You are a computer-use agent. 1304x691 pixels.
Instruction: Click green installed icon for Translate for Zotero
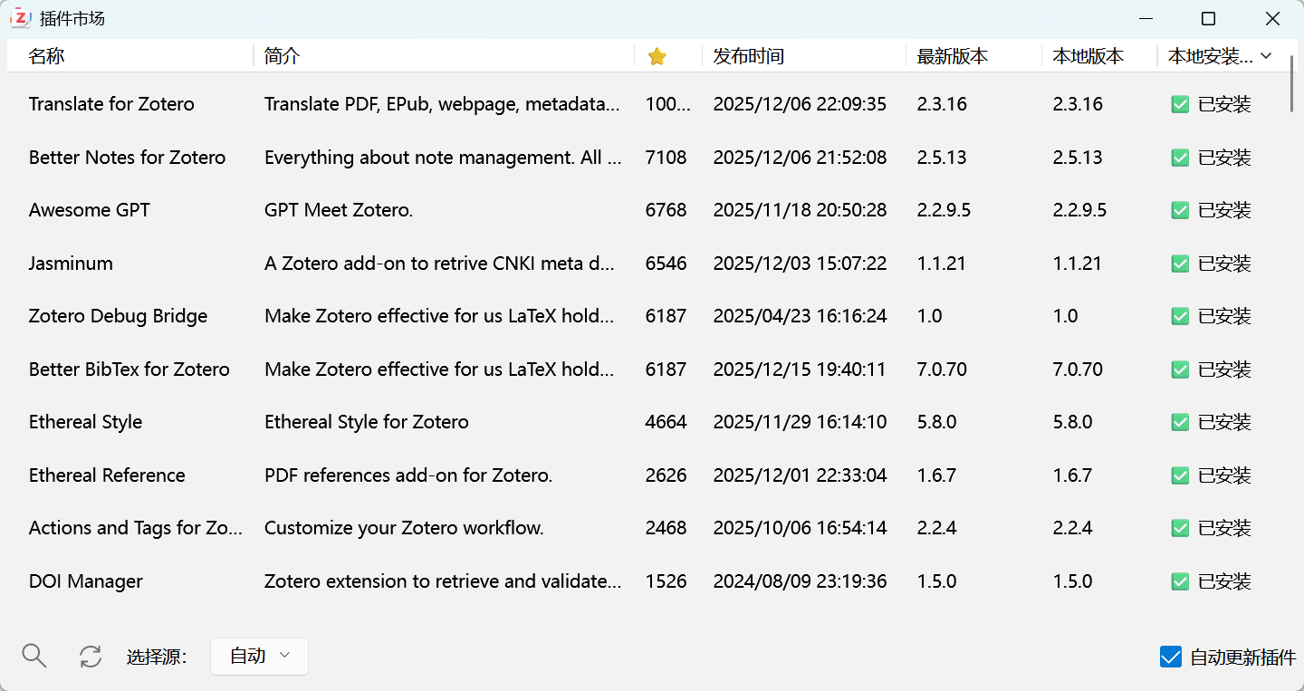[1180, 104]
